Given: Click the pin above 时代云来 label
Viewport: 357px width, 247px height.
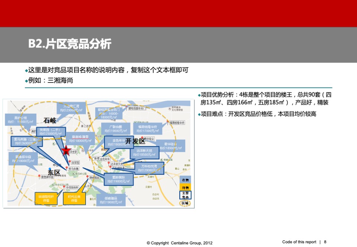Looking at the screenshot, I should [x=87, y=176].
